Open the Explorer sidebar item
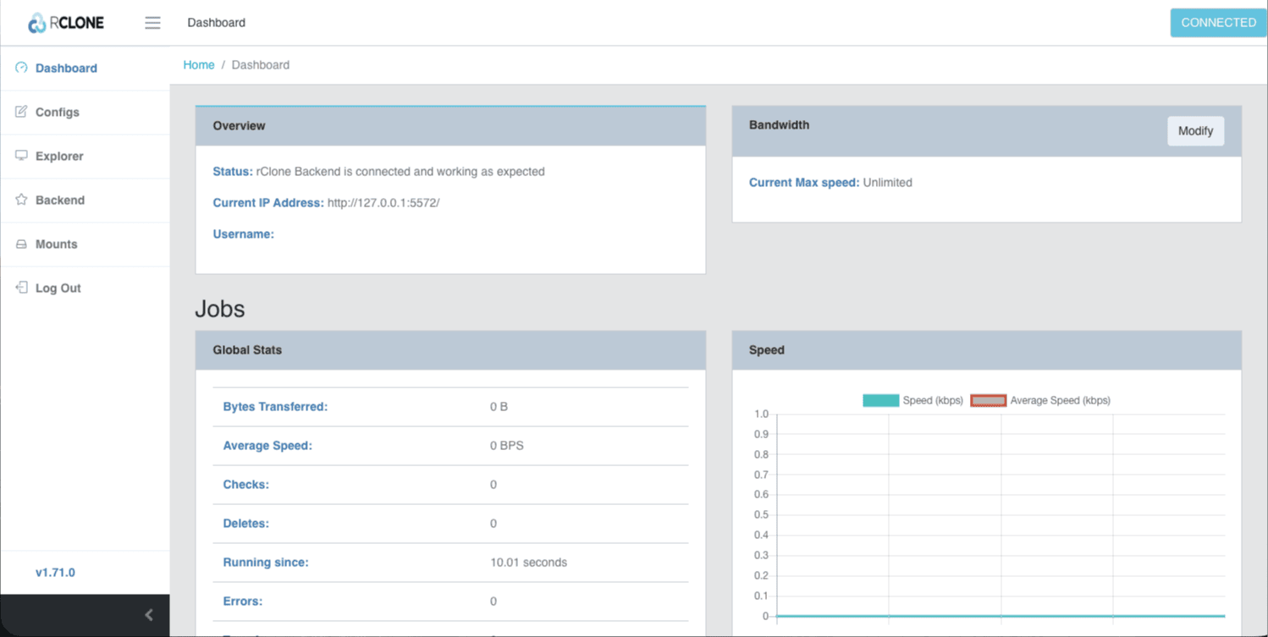The width and height of the screenshot is (1268, 637). click(85, 156)
